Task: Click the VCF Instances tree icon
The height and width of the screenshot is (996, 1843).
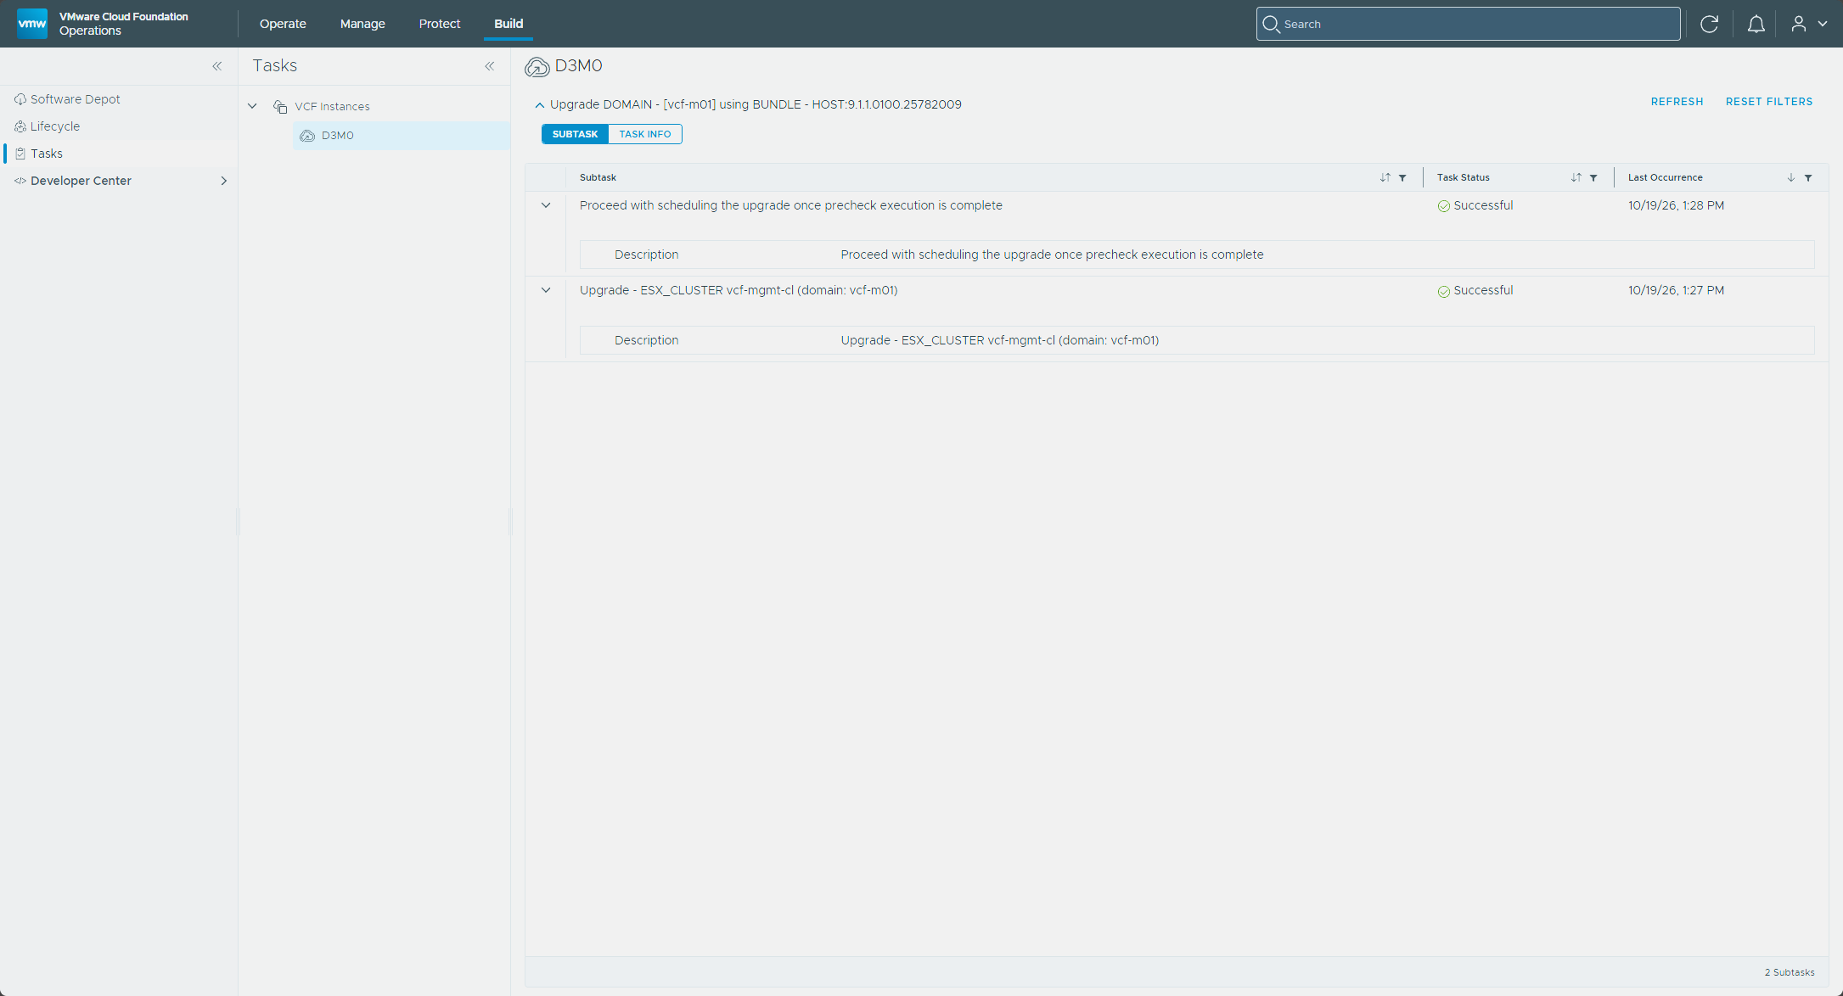Action: pos(280,107)
